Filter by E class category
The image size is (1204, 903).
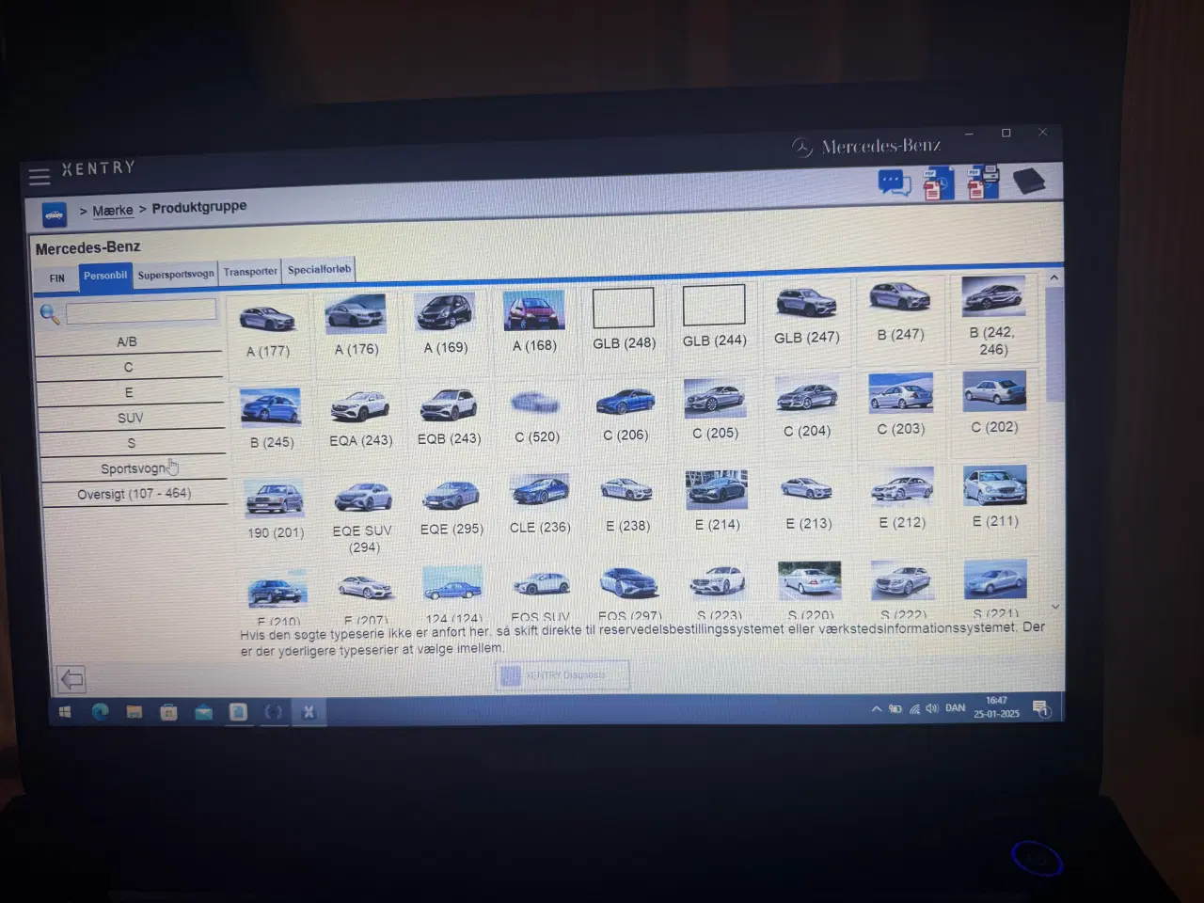130,392
